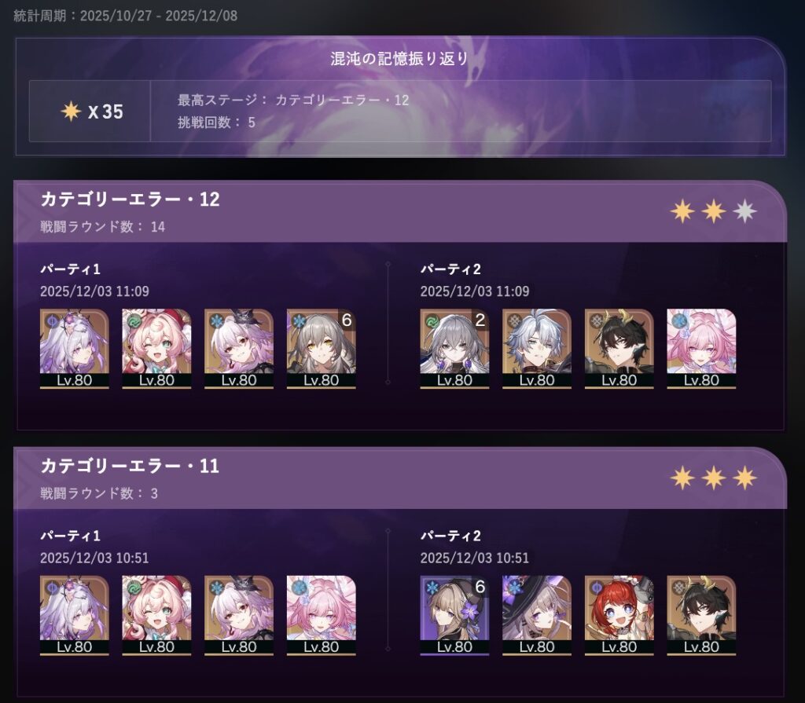Click the first character portrait in stage 12 party 1
The height and width of the screenshot is (703, 805).
click(75, 349)
